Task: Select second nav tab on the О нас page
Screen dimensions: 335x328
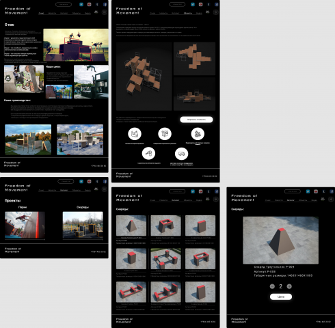Action: 52,13
